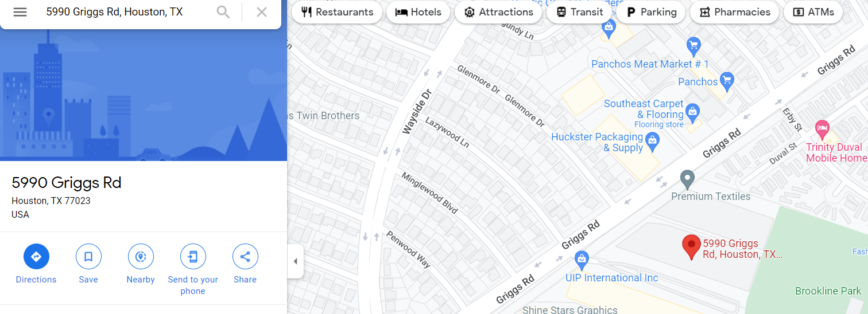
Task: Select the Hotels filter chip
Action: (418, 12)
